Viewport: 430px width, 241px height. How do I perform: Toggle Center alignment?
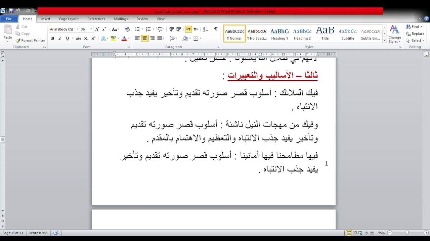point(145,38)
